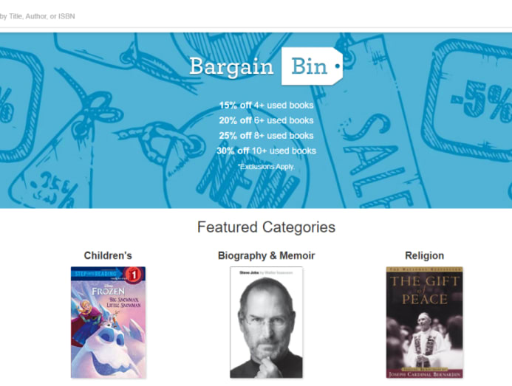Image resolution: width=512 pixels, height=386 pixels.
Task: Click the Featured Categories heading
Action: pyautogui.click(x=266, y=227)
